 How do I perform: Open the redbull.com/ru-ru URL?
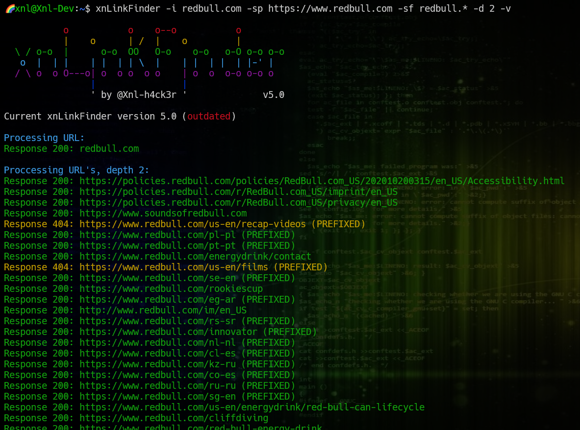[x=157, y=385]
